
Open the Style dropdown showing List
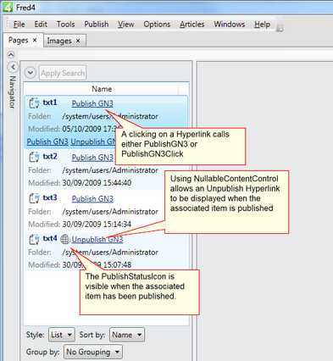[x=62, y=335]
